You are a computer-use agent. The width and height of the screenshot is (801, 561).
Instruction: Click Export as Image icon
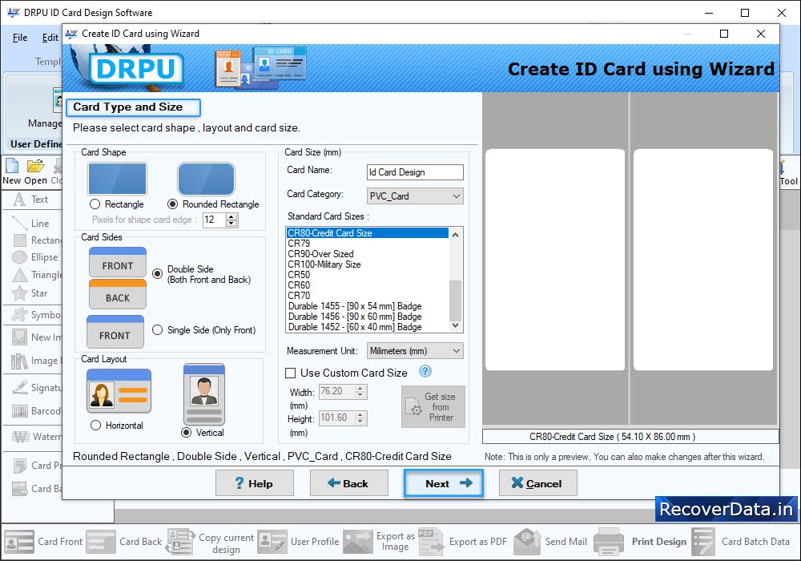[x=357, y=542]
